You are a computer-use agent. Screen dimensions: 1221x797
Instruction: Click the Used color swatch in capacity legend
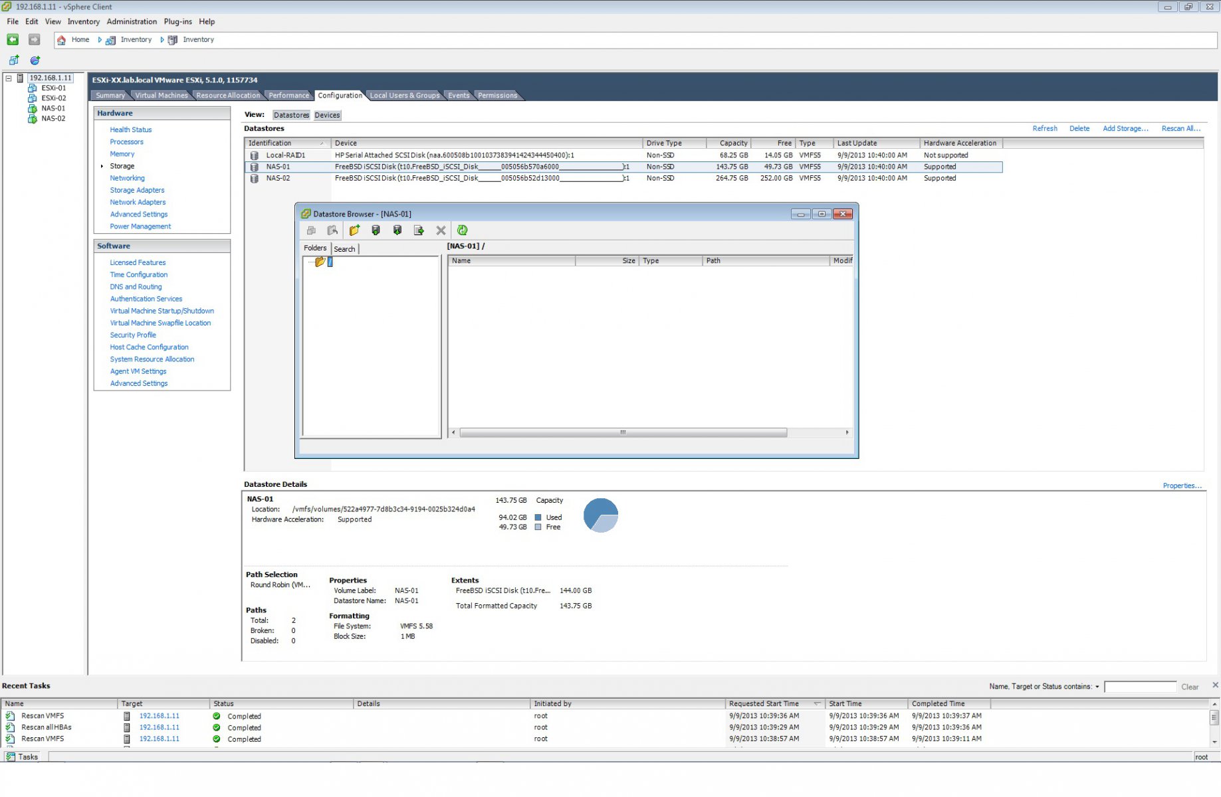point(538,517)
